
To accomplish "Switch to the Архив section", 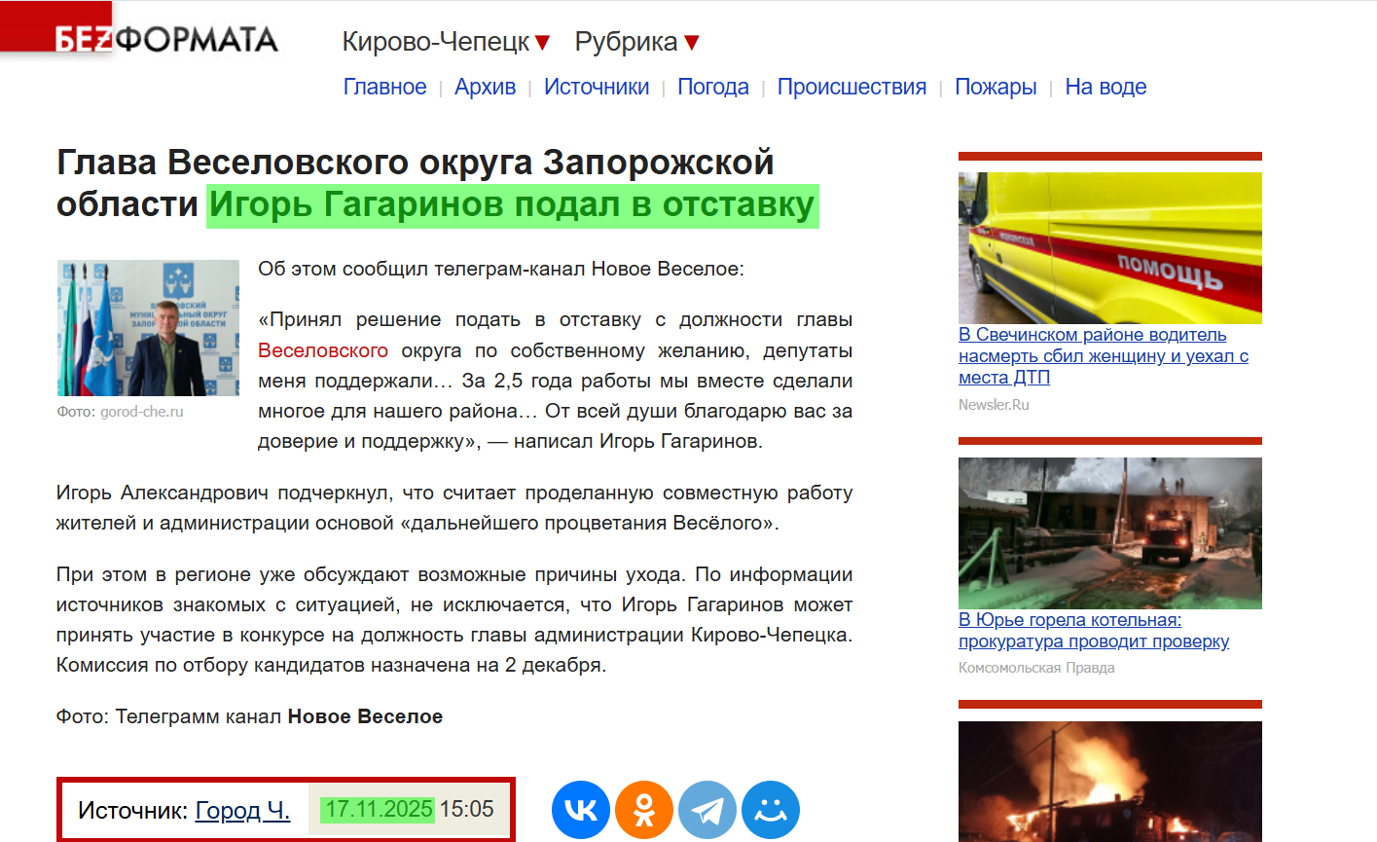I will click(486, 87).
